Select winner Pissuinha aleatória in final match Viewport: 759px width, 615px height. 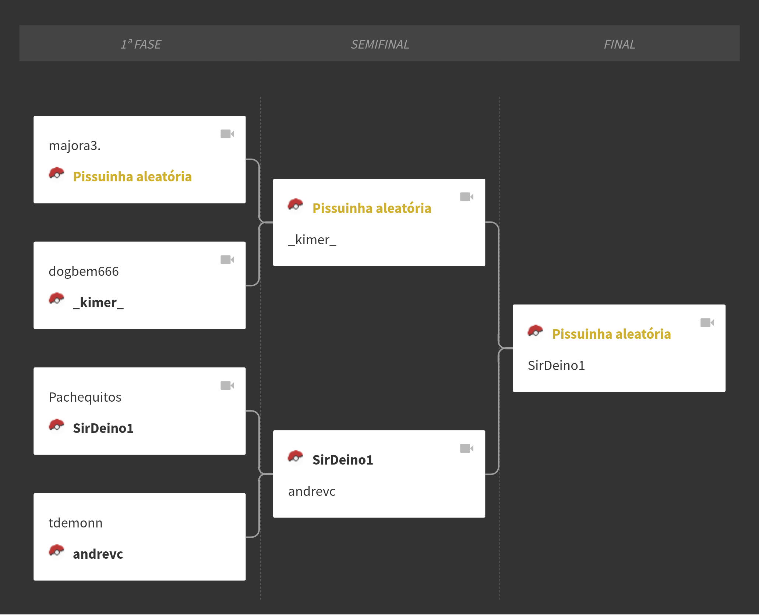[x=611, y=334]
